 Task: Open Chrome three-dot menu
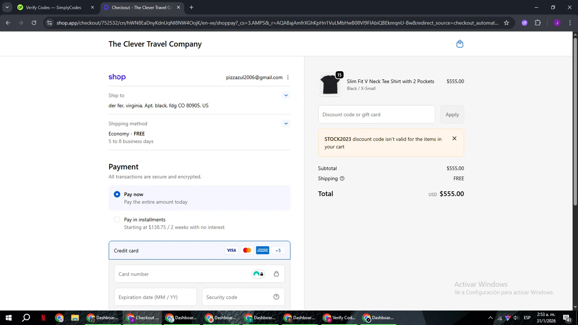[570, 23]
